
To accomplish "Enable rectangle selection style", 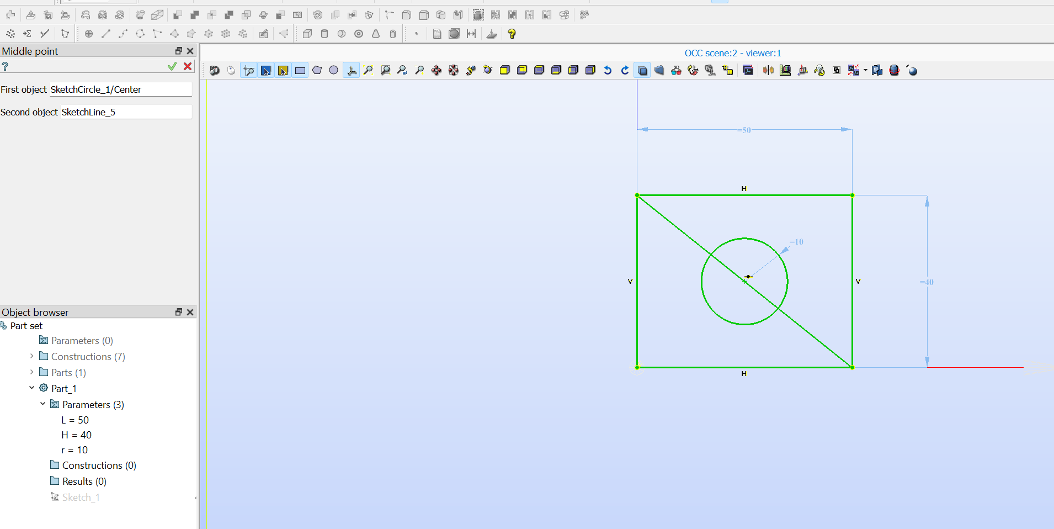I will [300, 70].
